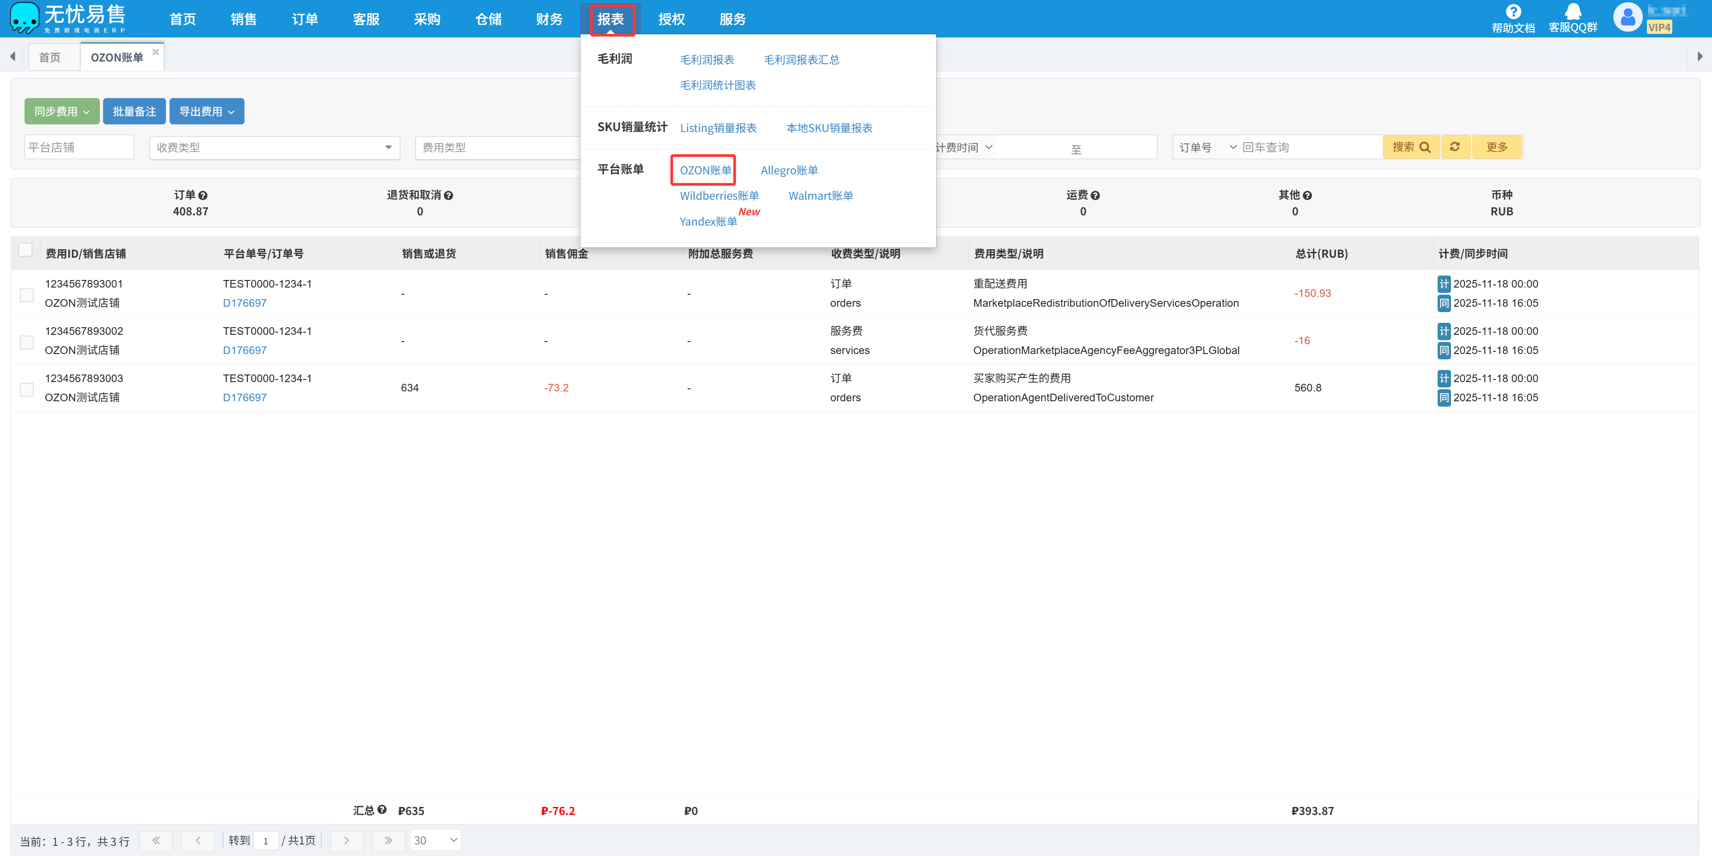Click the 平台店铺 input field

[79, 148]
